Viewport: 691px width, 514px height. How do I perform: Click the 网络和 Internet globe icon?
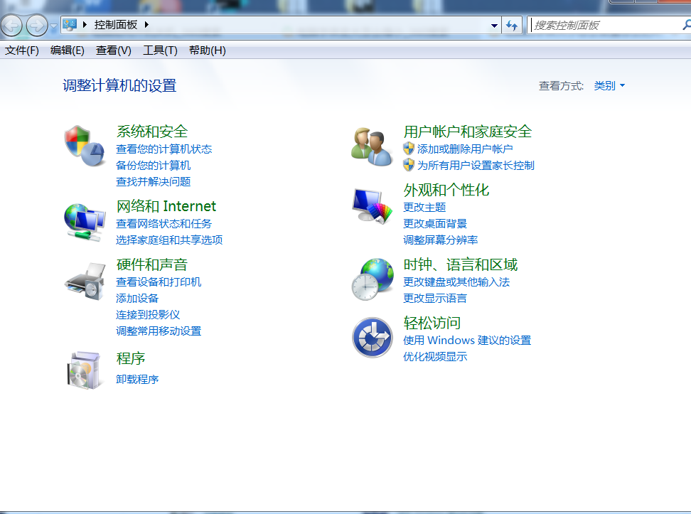pyautogui.click(x=84, y=221)
